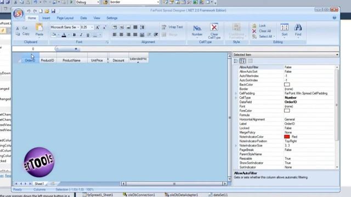The image size is (351, 197).
Task: Select dataSet11 in Visual Studio component tray
Action: pyautogui.click(x=218, y=195)
